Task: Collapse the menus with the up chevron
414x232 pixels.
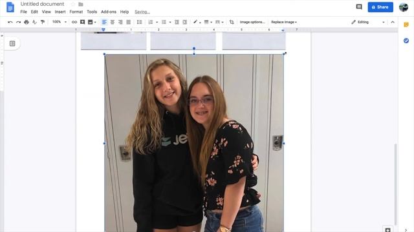Action: click(393, 22)
